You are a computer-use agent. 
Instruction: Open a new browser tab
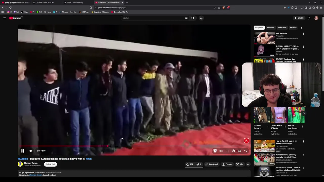[x=127, y=3]
